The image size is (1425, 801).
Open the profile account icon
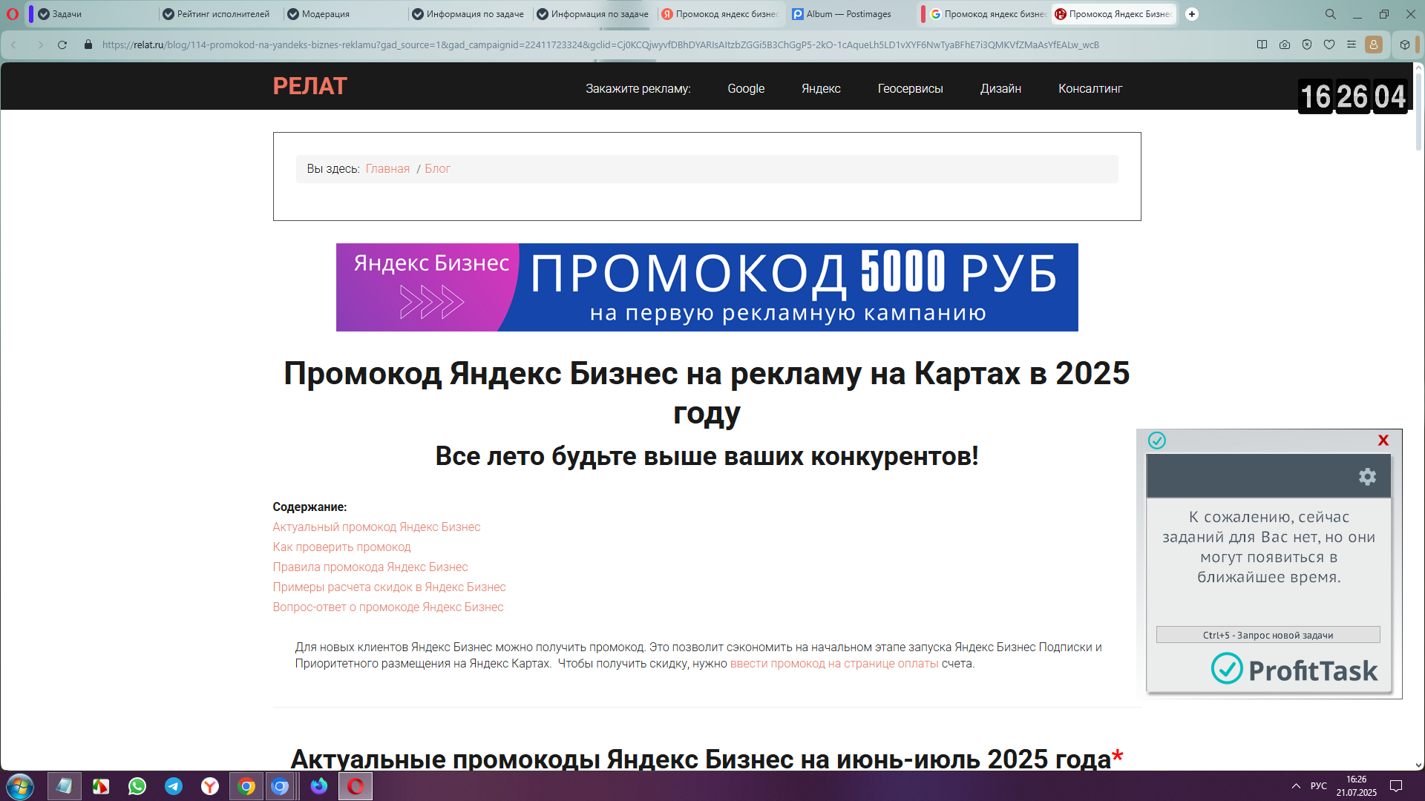pos(1374,45)
